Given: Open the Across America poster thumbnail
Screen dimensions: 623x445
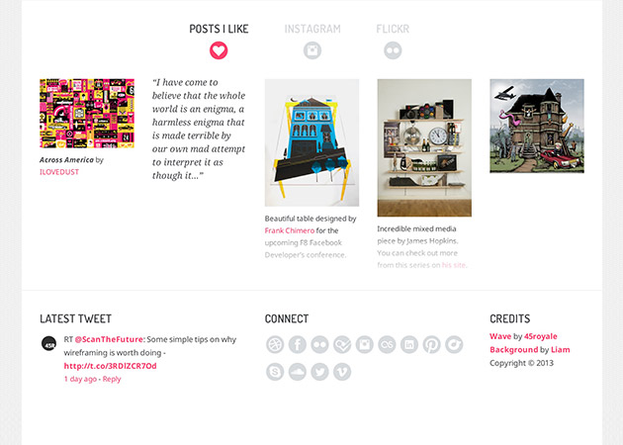Looking at the screenshot, I should click(87, 114).
